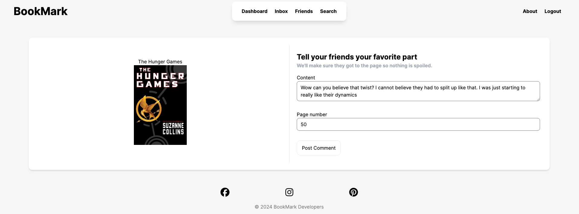The width and height of the screenshot is (579, 214).
Task: Open the Search nav item
Action: [x=328, y=11]
